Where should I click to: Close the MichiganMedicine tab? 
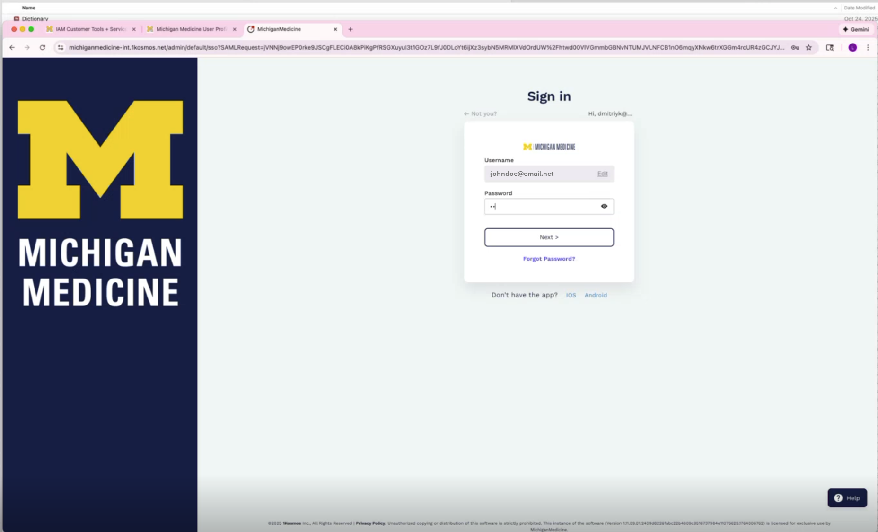pos(335,29)
